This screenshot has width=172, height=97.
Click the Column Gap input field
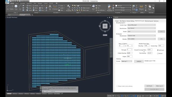[161, 46]
